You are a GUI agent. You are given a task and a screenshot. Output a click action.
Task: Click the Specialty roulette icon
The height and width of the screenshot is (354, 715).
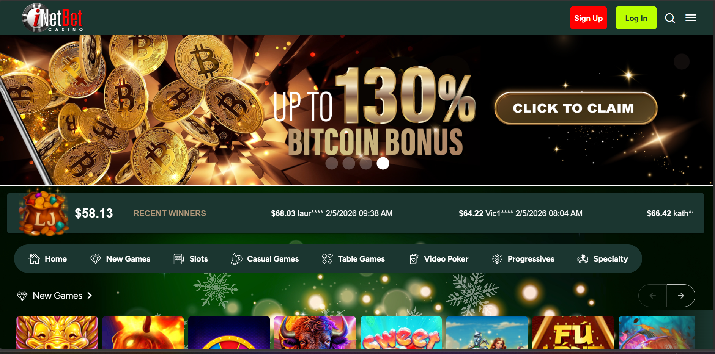click(583, 259)
